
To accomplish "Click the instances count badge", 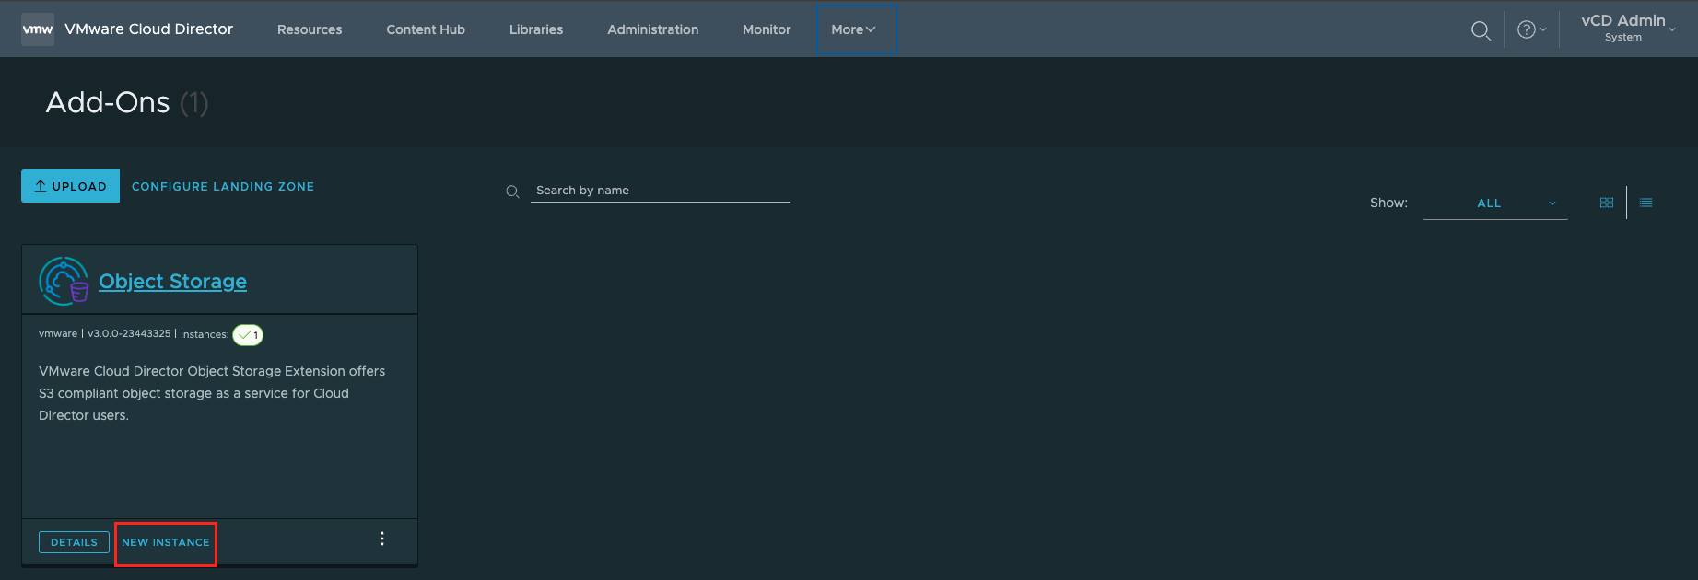I will (x=248, y=335).
